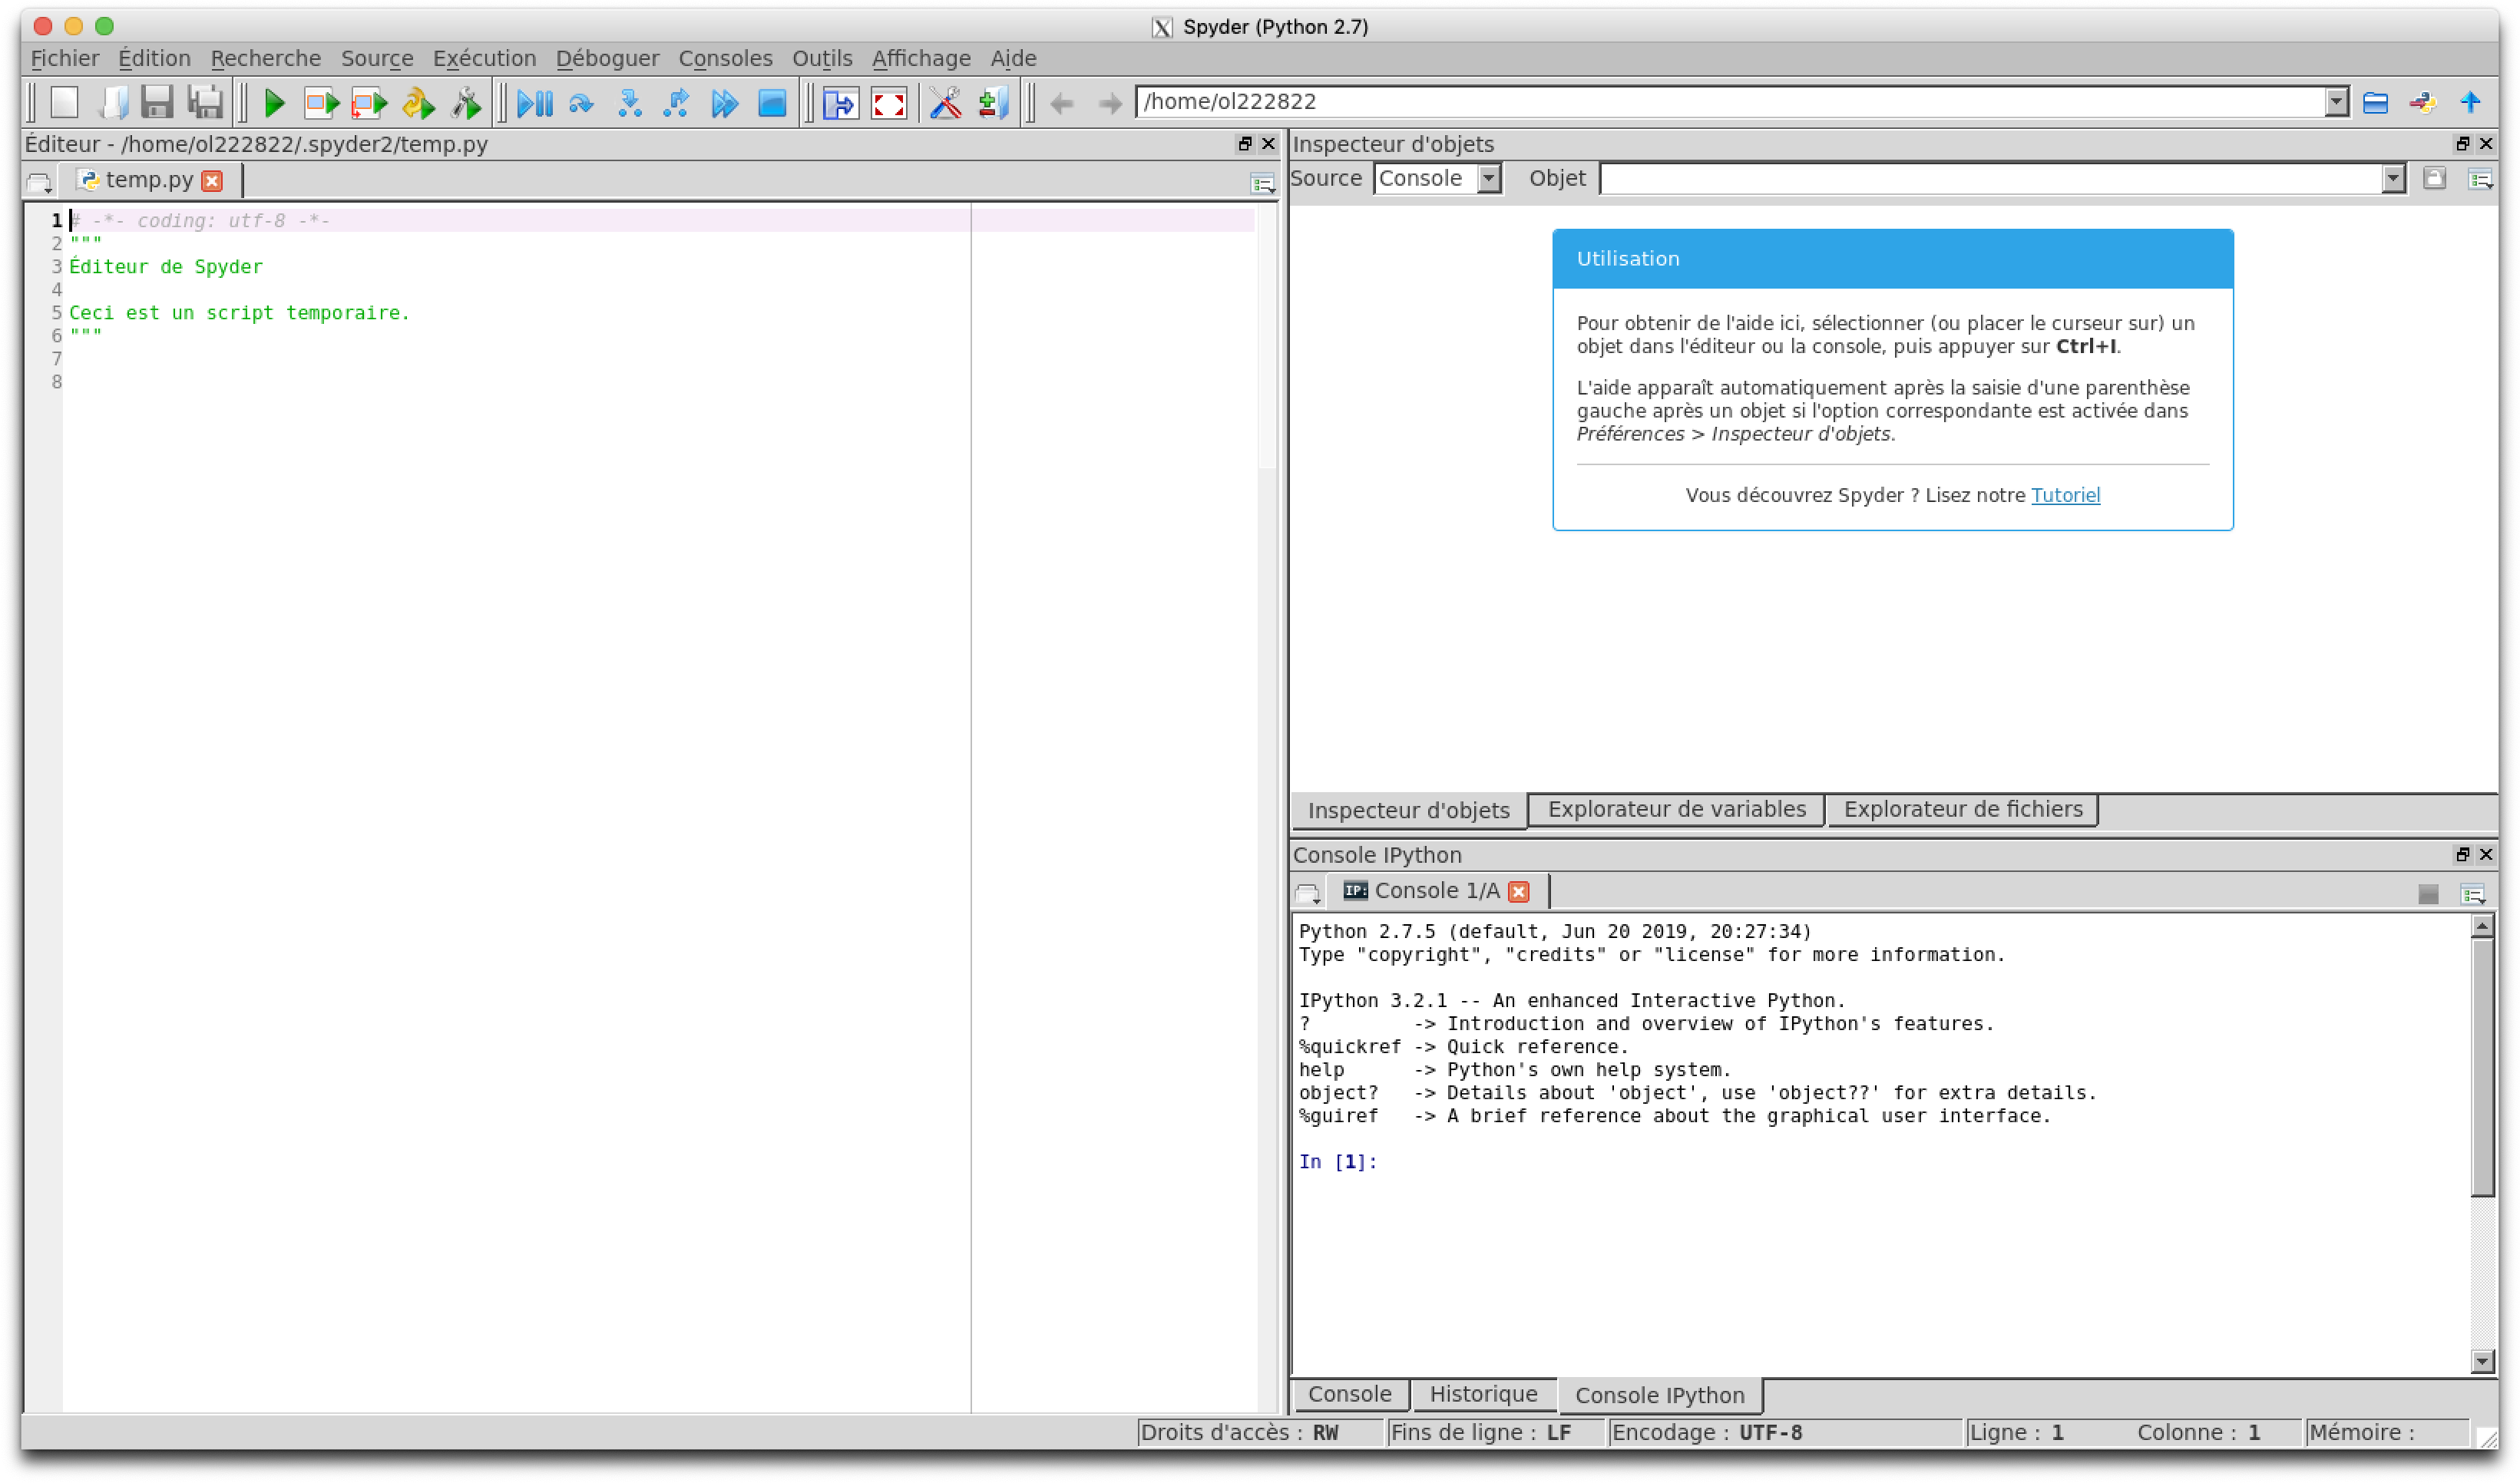Go to the parent directory
This screenshot has width=2520, height=1483.
[x=2471, y=103]
